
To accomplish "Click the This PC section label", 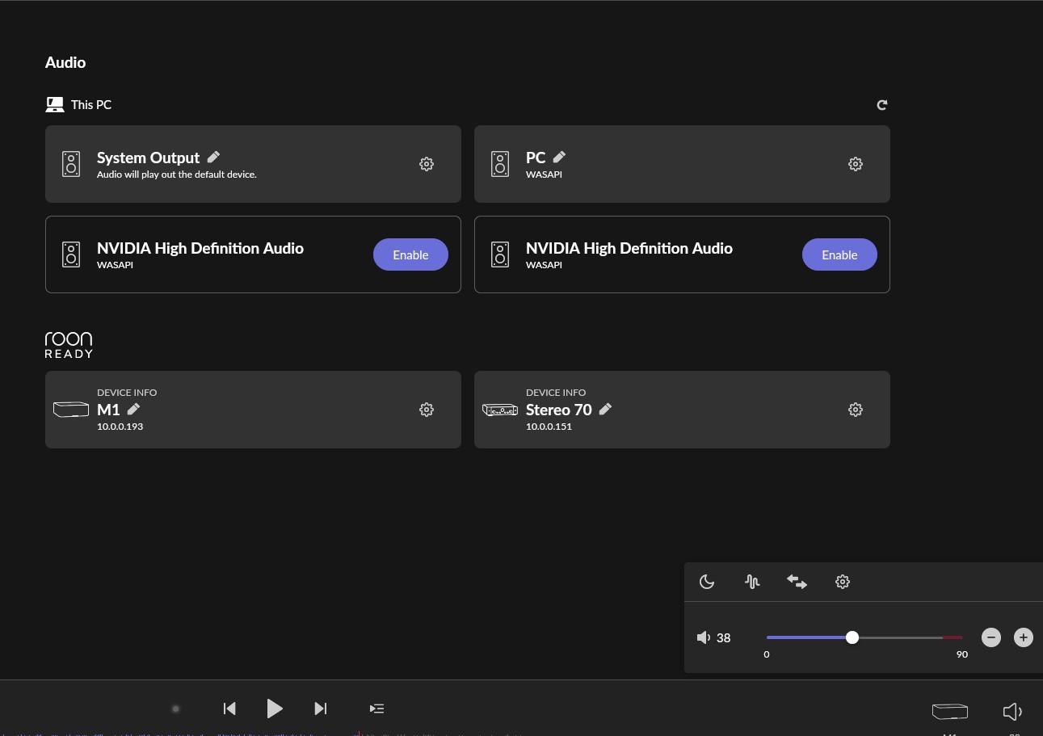I will pyautogui.click(x=91, y=105).
